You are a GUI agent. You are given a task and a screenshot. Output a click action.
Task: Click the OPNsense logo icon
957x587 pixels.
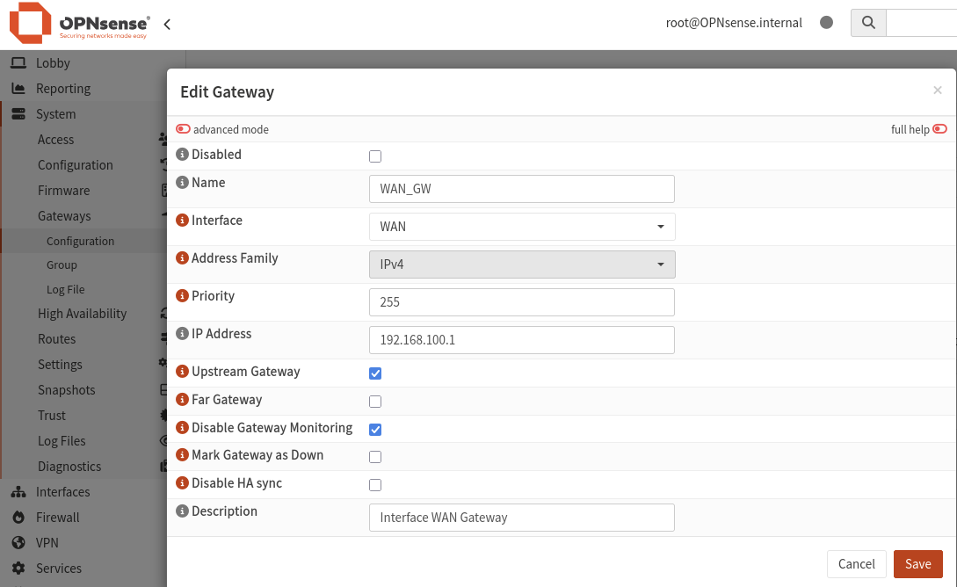tap(31, 23)
